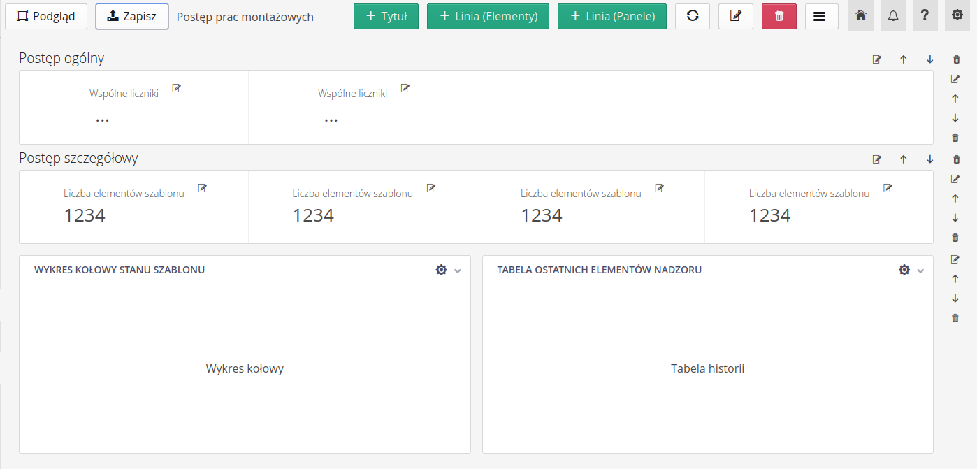The width and height of the screenshot is (977, 469).
Task: Open the home page icon
Action: point(861,15)
